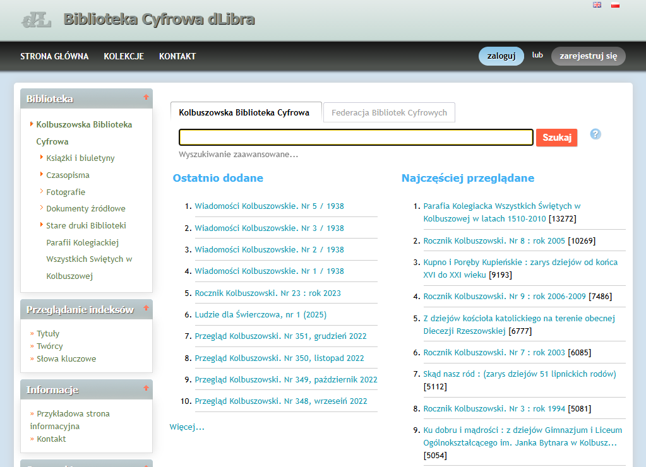The width and height of the screenshot is (646, 467).
Task: Expand Czasopisma tree arrow
Action: 41,174
